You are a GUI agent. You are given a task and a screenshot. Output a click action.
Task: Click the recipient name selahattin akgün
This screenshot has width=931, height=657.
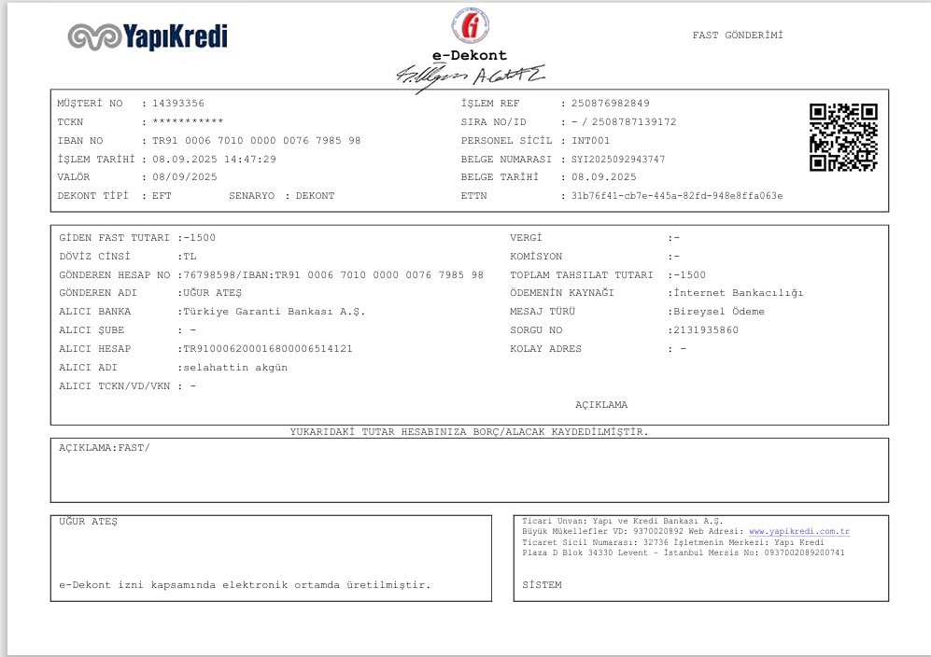pos(234,368)
